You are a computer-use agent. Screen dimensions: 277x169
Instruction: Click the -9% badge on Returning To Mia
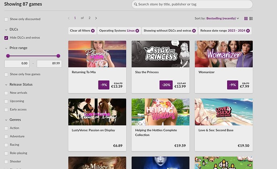click(104, 85)
